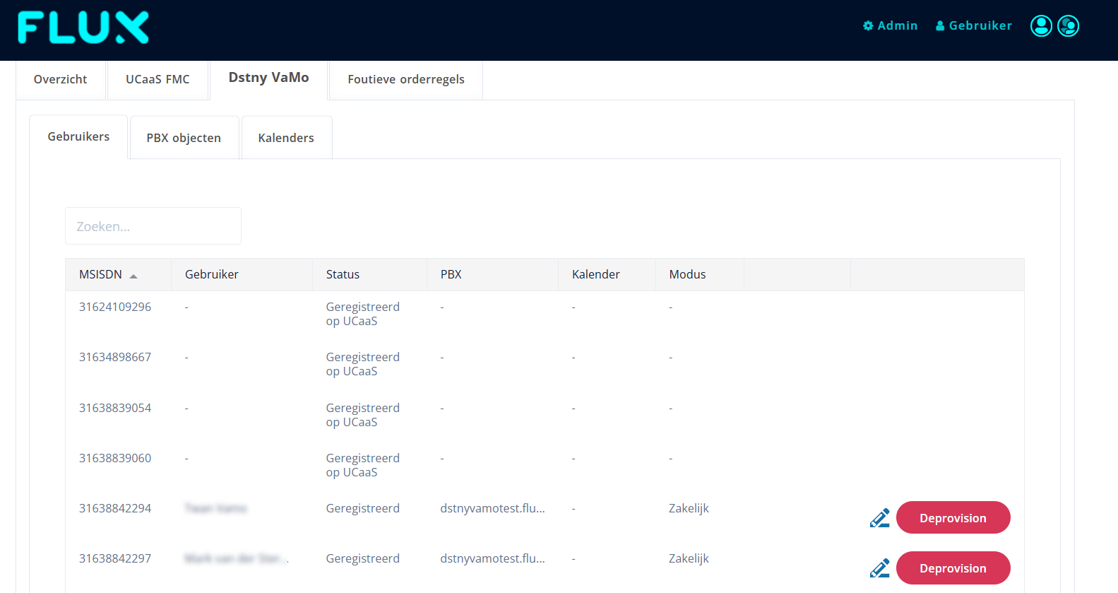The image size is (1118, 593).
Task: Click Geregistreerd status in row 31638842297
Action: (x=362, y=558)
